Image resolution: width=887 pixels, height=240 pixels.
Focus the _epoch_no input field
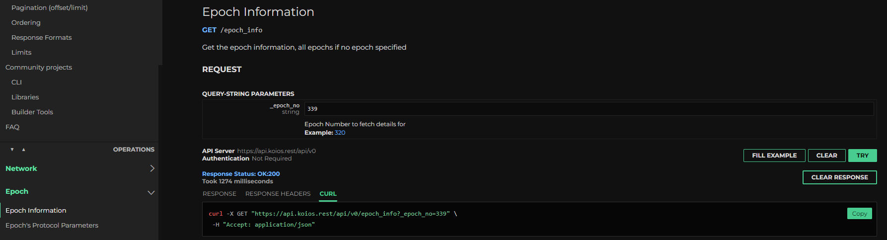click(x=589, y=109)
